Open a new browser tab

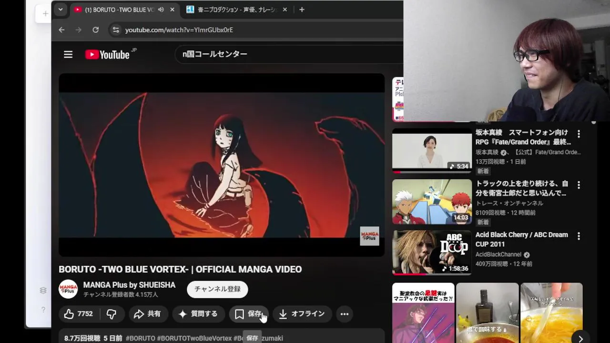click(302, 10)
